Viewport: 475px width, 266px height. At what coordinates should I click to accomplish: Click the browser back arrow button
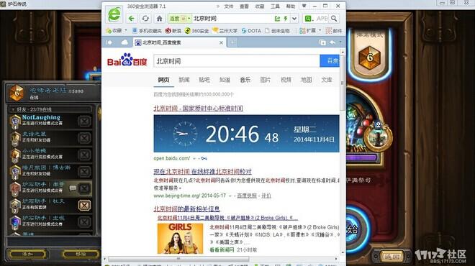click(x=132, y=19)
